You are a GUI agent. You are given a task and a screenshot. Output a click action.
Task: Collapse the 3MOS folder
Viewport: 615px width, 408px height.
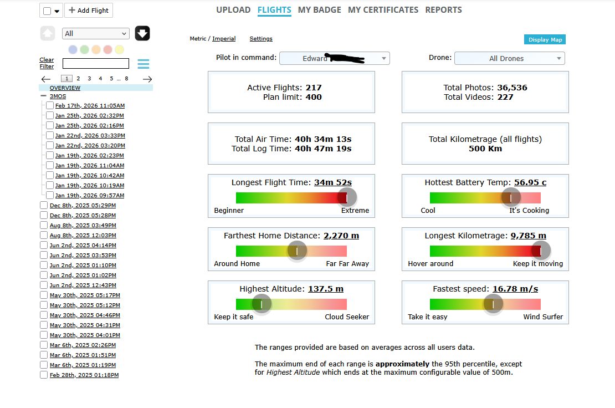(x=43, y=96)
